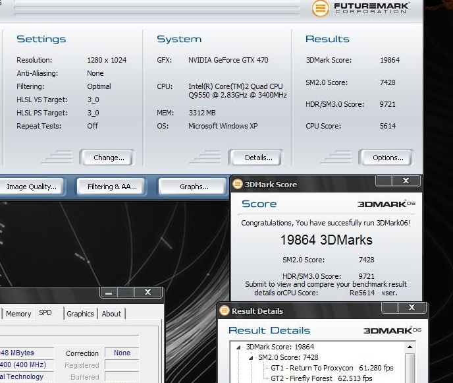
Task: Click the 3DMark Score window title icon
Action: (238, 184)
